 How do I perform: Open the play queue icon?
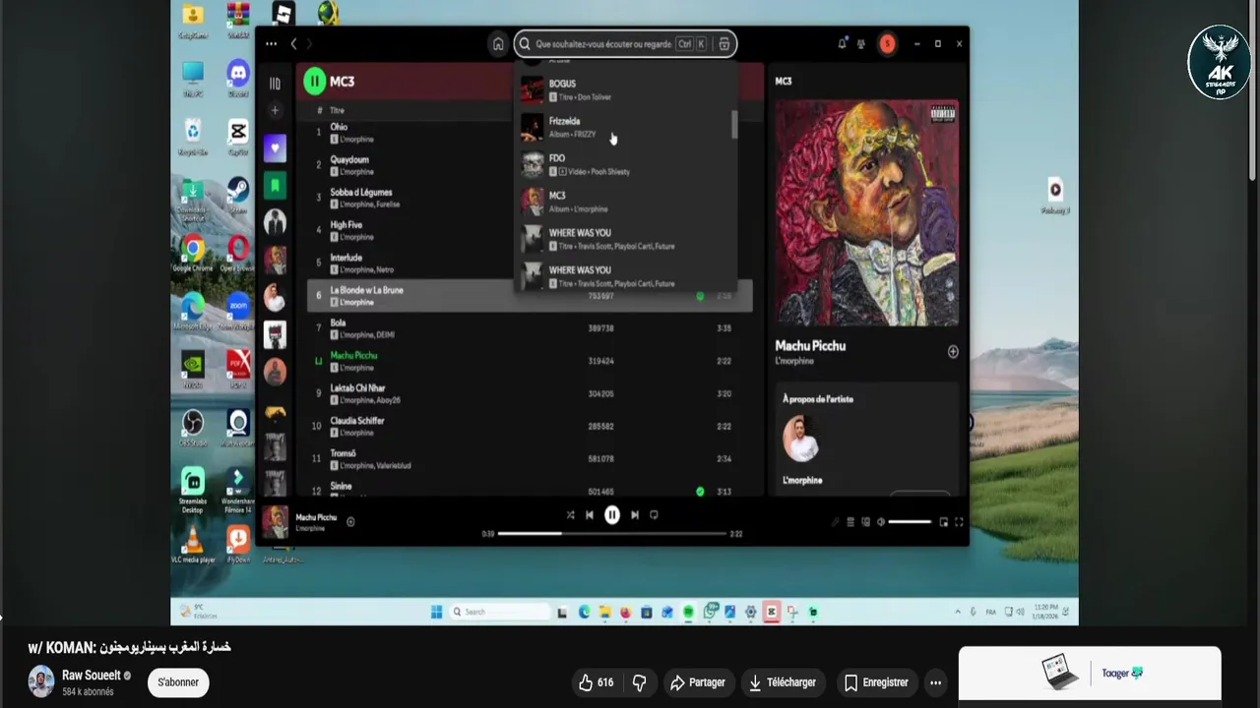point(850,522)
